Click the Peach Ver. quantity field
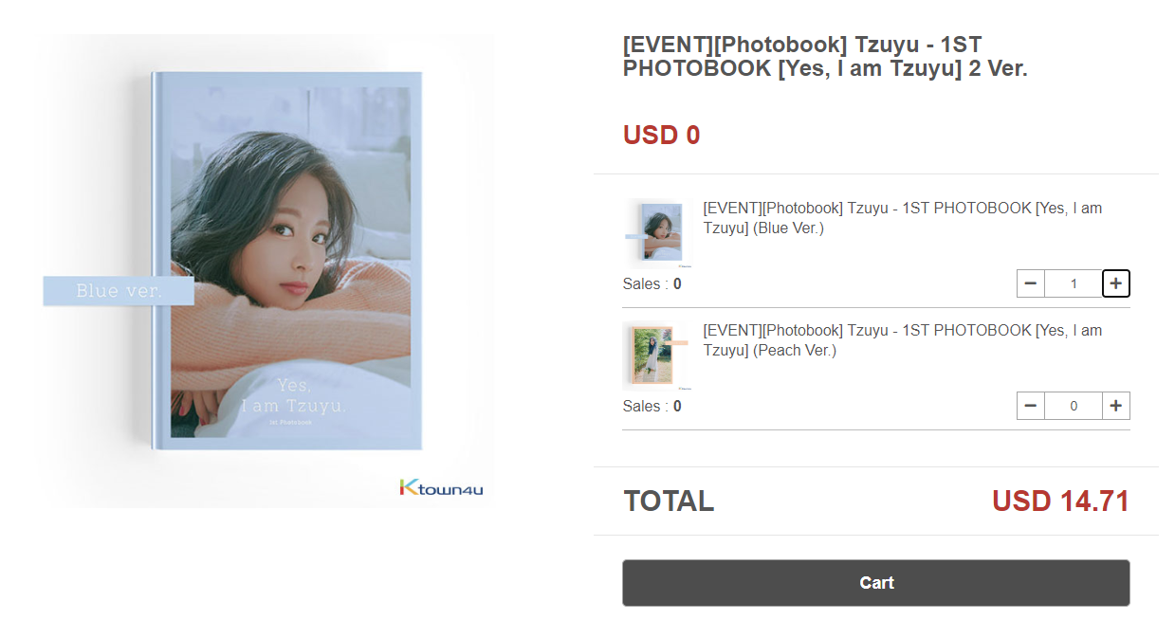This screenshot has height=638, width=1175. pos(1074,406)
